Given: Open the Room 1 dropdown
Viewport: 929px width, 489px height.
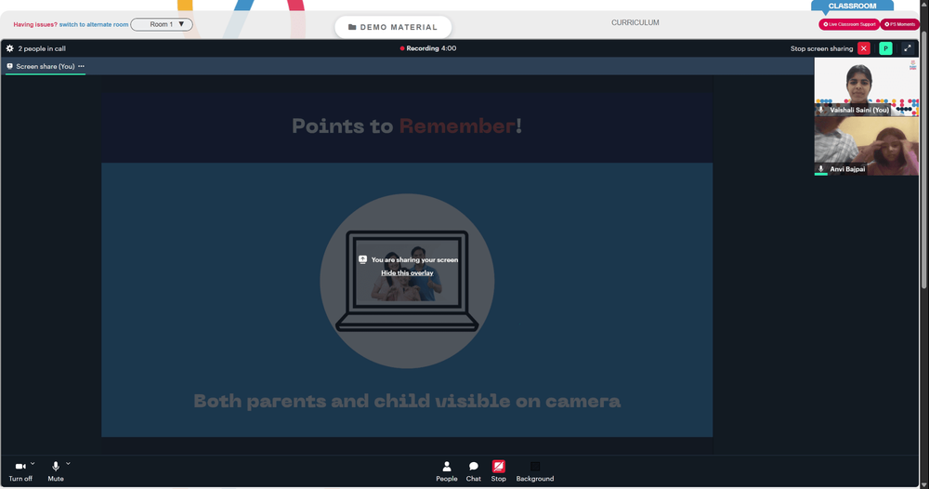Looking at the screenshot, I should click(162, 24).
